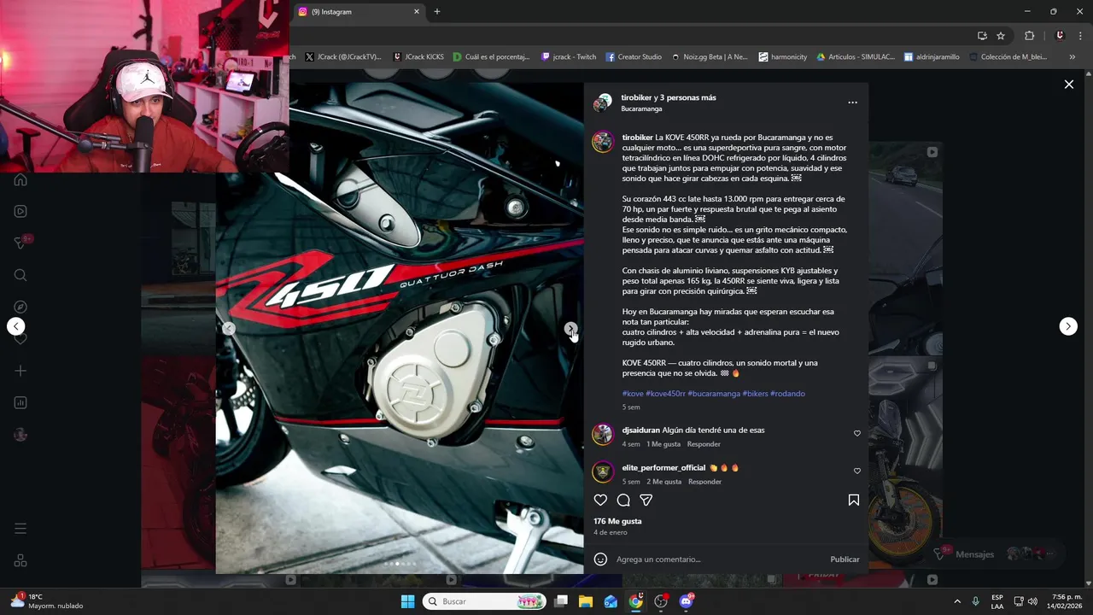Screen dimensions: 1093x615
Task: Expand hidden bookmarks chevron
Action: tap(1071, 57)
